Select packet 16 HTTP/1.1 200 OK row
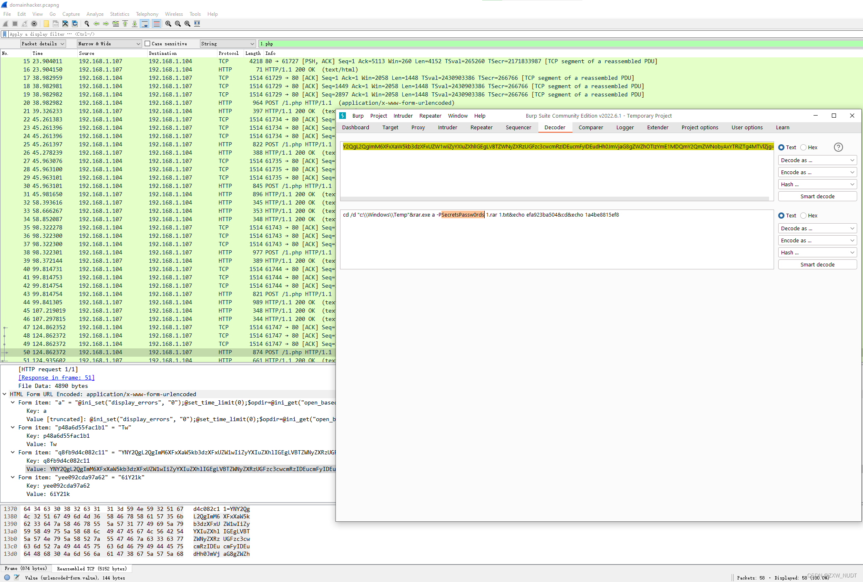 431,69
